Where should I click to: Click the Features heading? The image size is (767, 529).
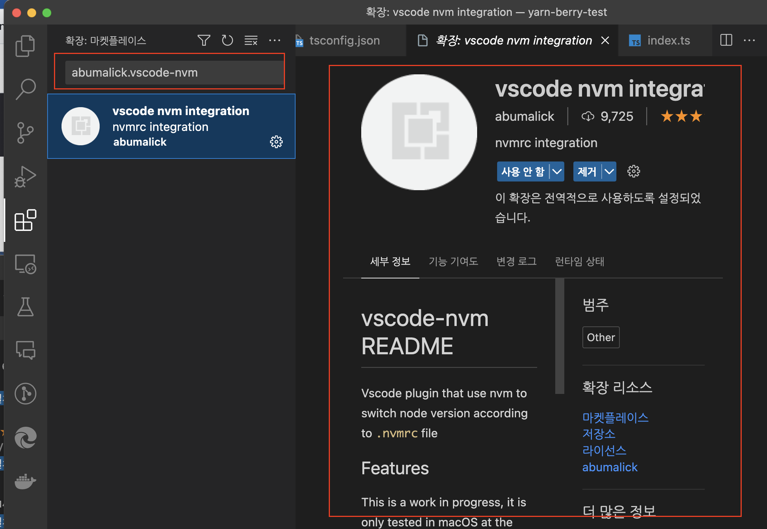coord(395,468)
